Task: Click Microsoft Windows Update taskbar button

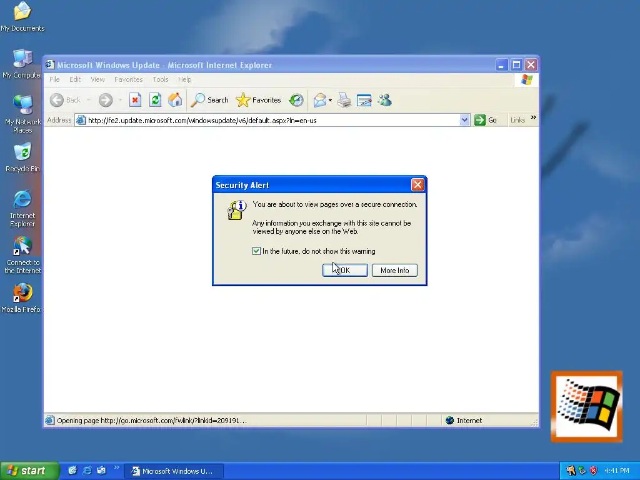Action: [174, 471]
